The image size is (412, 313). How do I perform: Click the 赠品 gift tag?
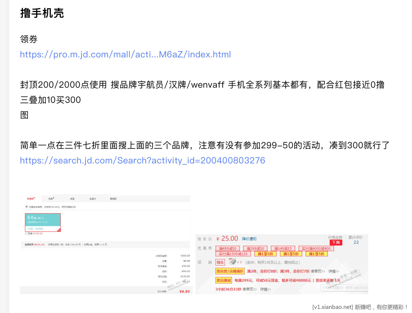(220, 262)
